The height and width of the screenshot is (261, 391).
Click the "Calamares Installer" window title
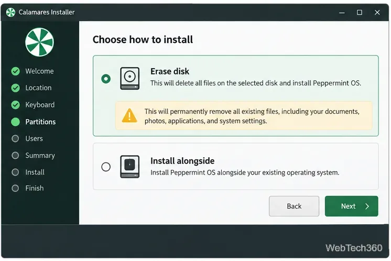pos(47,12)
